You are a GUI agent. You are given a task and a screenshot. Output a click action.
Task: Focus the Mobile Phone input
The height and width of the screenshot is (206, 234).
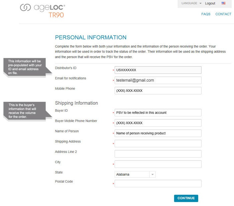coord(158,91)
